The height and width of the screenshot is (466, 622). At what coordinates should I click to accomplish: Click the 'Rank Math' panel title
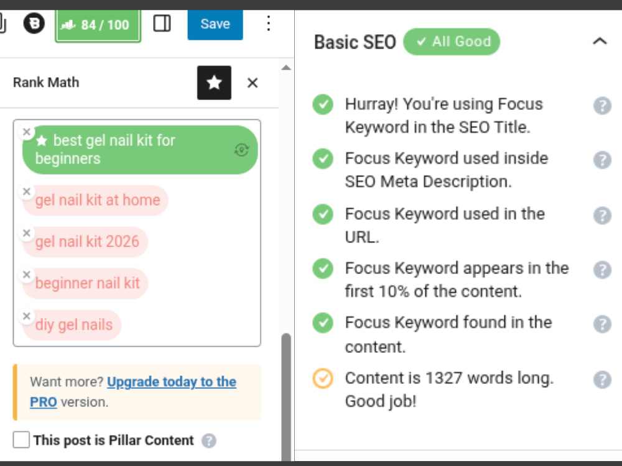tap(46, 83)
